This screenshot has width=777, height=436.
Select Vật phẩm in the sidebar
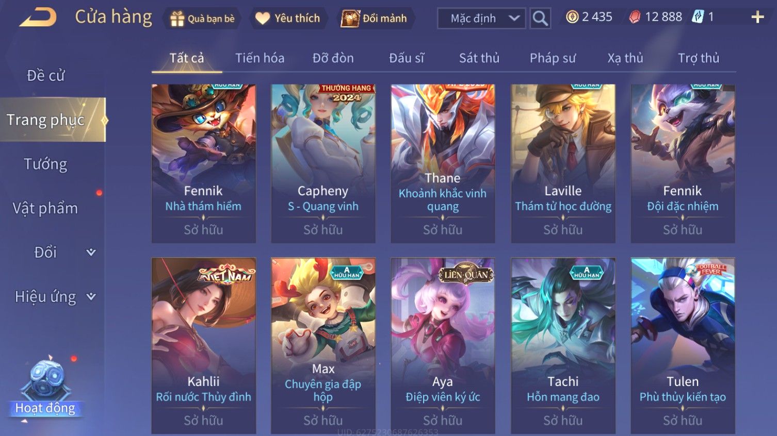tap(45, 209)
